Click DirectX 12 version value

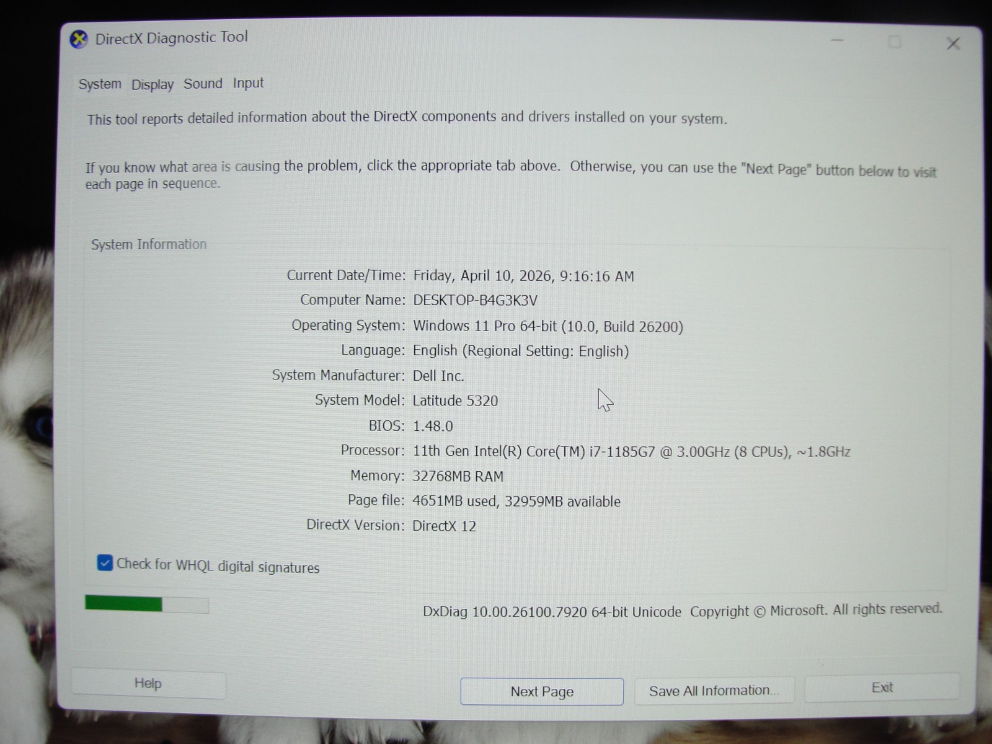point(445,526)
